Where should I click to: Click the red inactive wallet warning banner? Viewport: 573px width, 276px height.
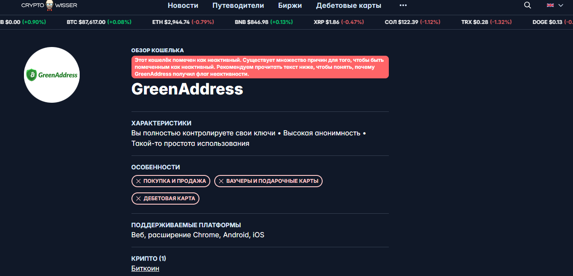260,67
